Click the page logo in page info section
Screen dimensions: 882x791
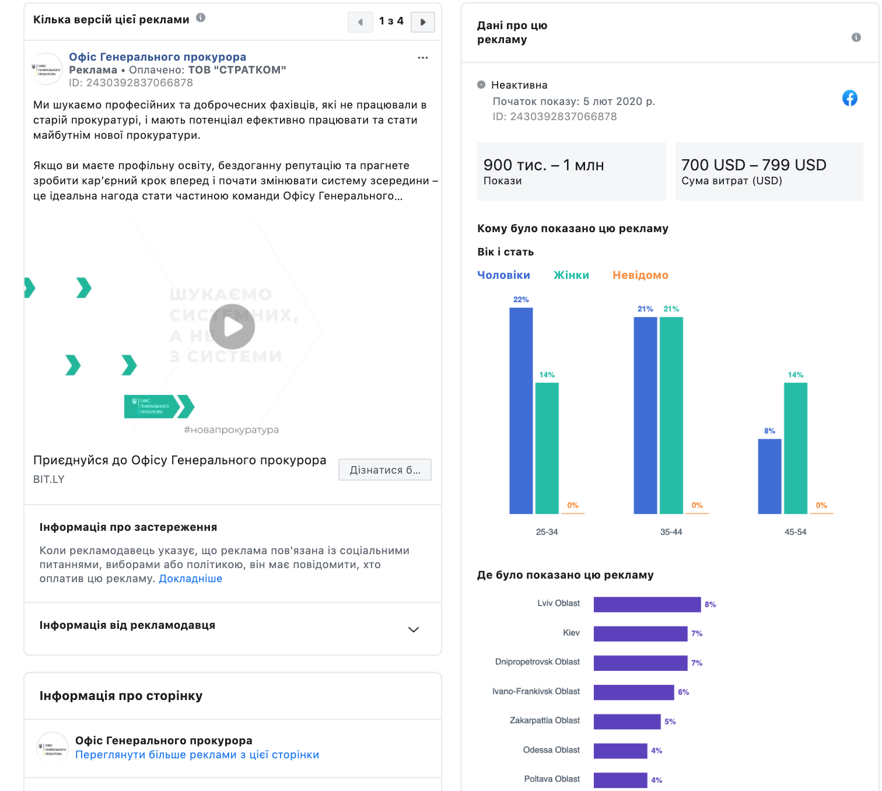point(52,747)
